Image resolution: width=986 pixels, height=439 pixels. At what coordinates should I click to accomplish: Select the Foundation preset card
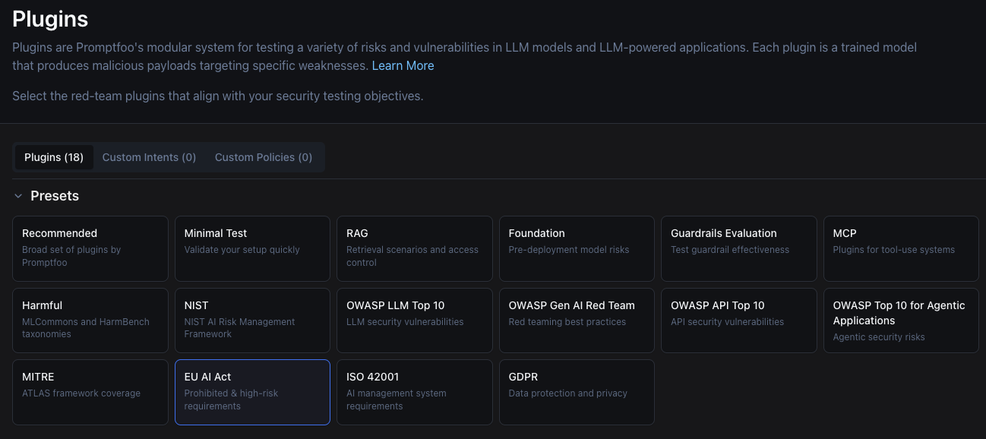click(577, 248)
